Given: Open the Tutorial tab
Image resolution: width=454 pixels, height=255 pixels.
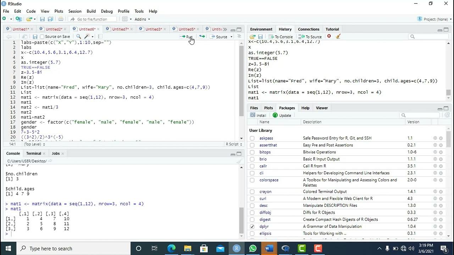Looking at the screenshot, I should pos(332,29).
